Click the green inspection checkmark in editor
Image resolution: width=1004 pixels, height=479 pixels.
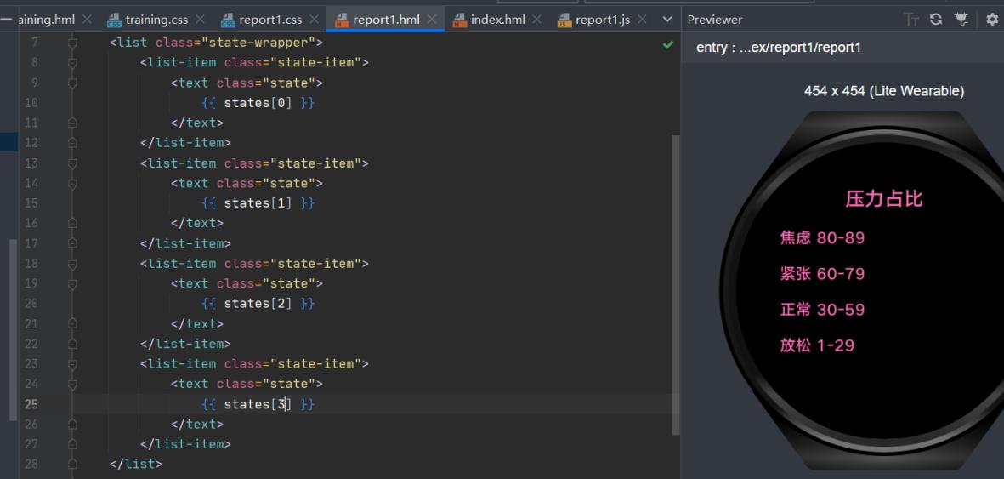tap(667, 44)
